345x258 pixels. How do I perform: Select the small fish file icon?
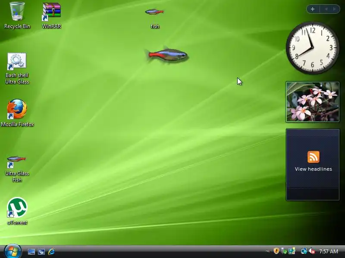pyautogui.click(x=154, y=12)
